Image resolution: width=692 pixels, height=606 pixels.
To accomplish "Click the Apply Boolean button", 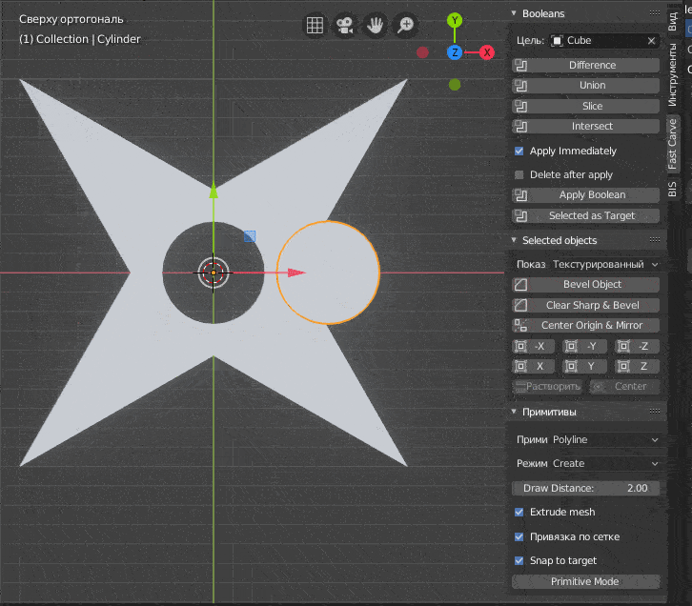I will (x=585, y=195).
